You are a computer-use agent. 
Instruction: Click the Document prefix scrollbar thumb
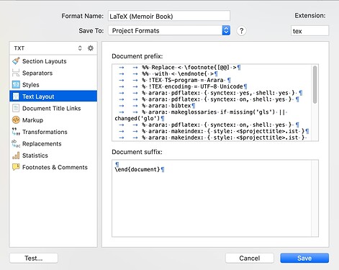click(x=315, y=85)
